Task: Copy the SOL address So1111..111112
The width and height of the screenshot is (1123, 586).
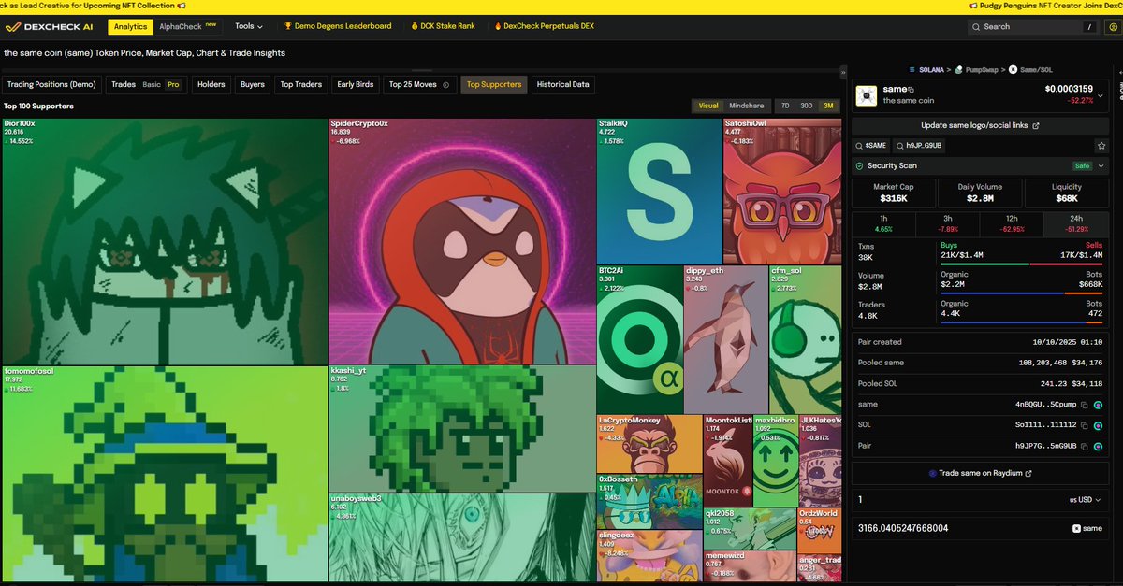Action: [x=1084, y=425]
